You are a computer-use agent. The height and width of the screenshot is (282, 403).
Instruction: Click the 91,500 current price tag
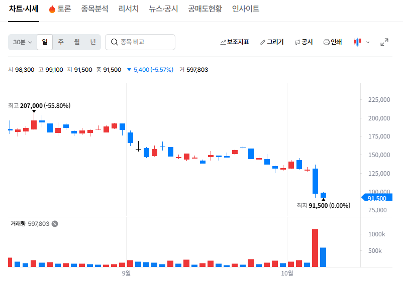(x=377, y=198)
